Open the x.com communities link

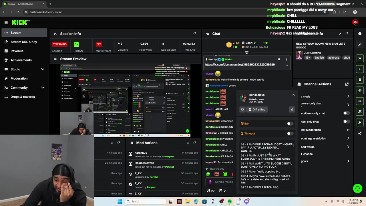[240, 64]
